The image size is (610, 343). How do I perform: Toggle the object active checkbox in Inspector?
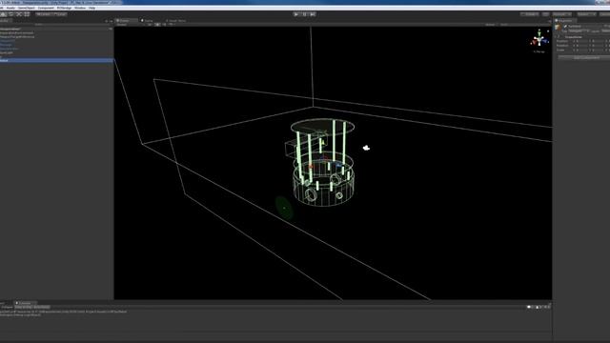point(565,27)
